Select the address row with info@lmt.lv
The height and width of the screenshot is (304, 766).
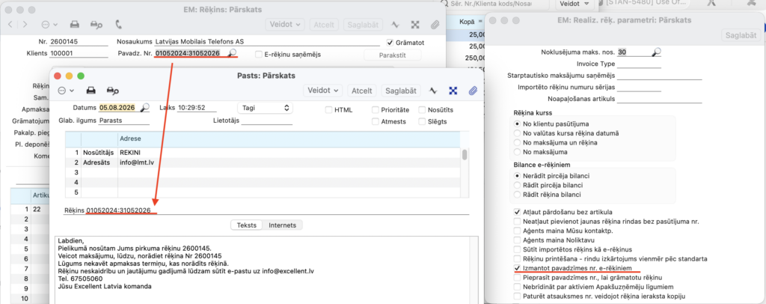(263, 162)
